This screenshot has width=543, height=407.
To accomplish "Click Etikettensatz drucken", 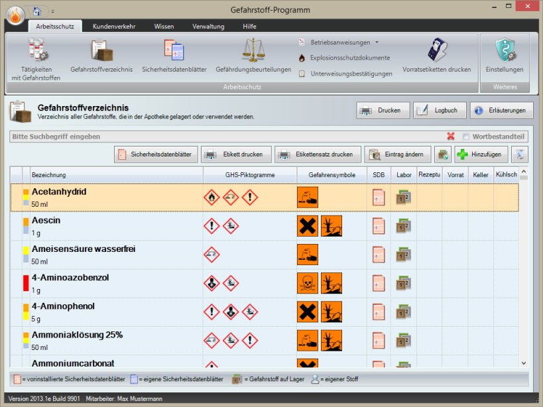I will [x=318, y=154].
